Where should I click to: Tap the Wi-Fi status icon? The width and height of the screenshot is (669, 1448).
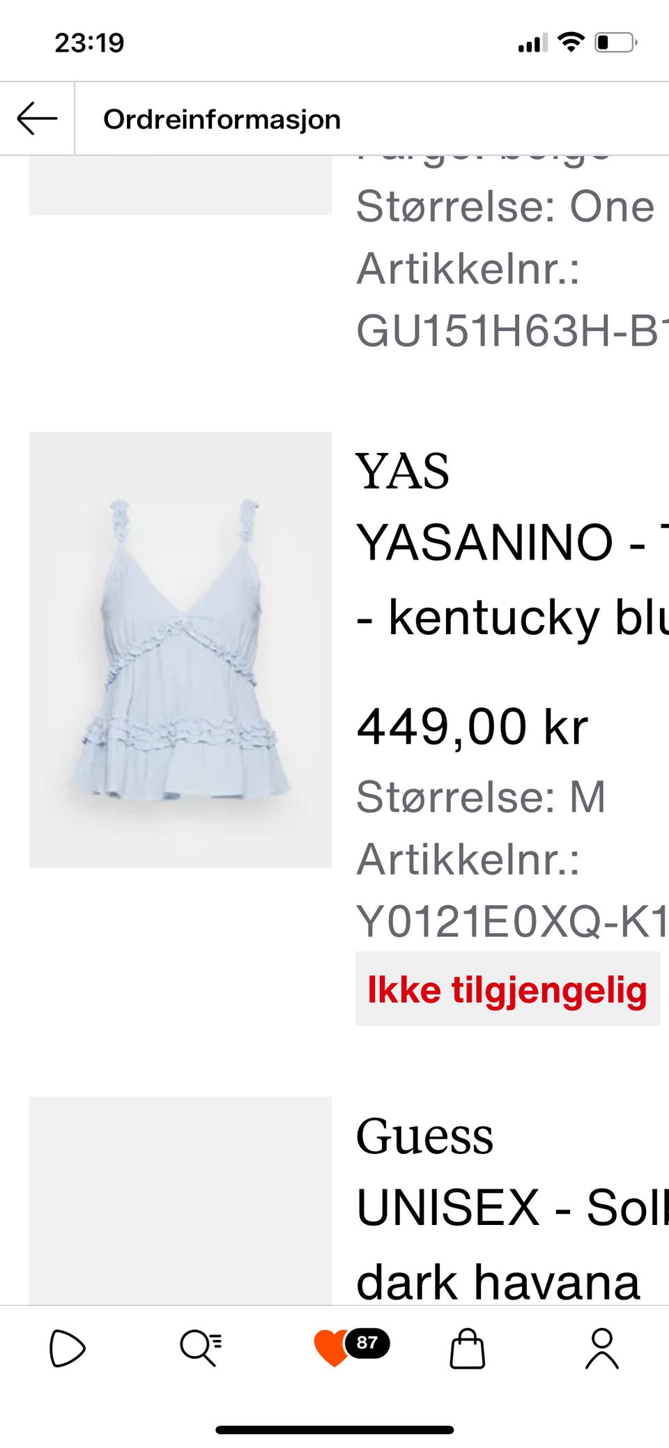pyautogui.click(x=571, y=43)
